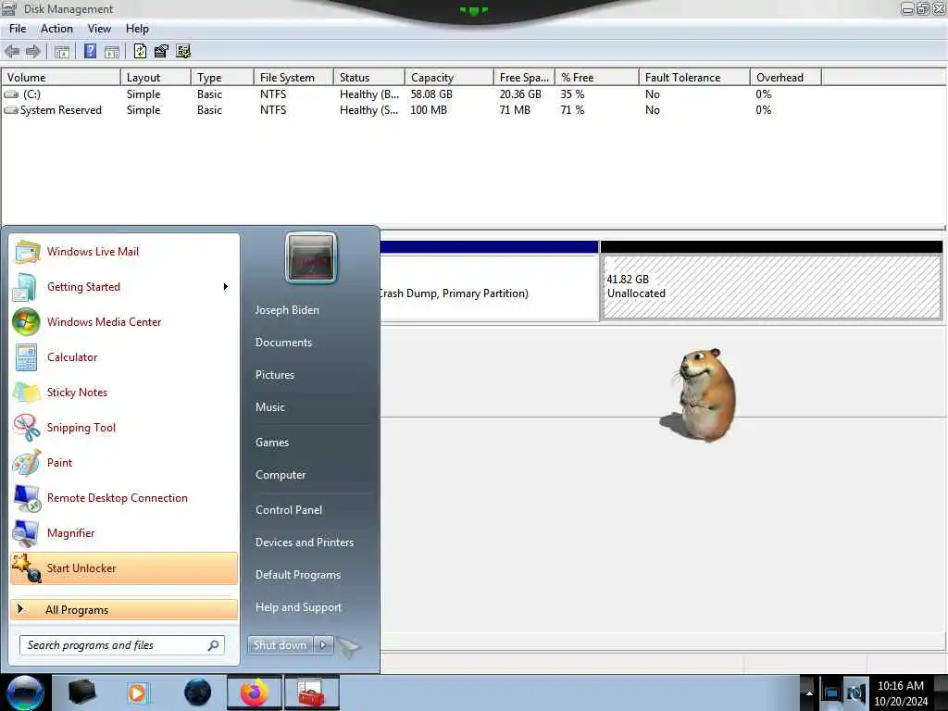This screenshot has height=711, width=948.
Task: Open the Help menu
Action: point(137,29)
